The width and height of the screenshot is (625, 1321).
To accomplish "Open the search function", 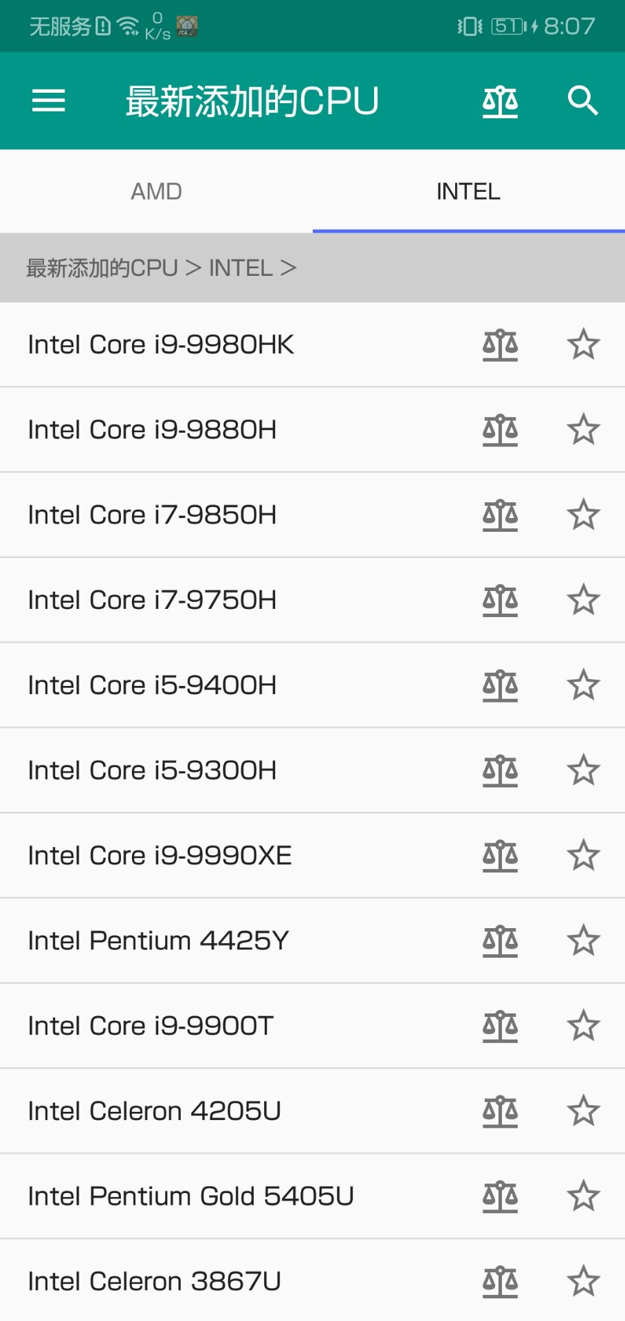I will [582, 100].
